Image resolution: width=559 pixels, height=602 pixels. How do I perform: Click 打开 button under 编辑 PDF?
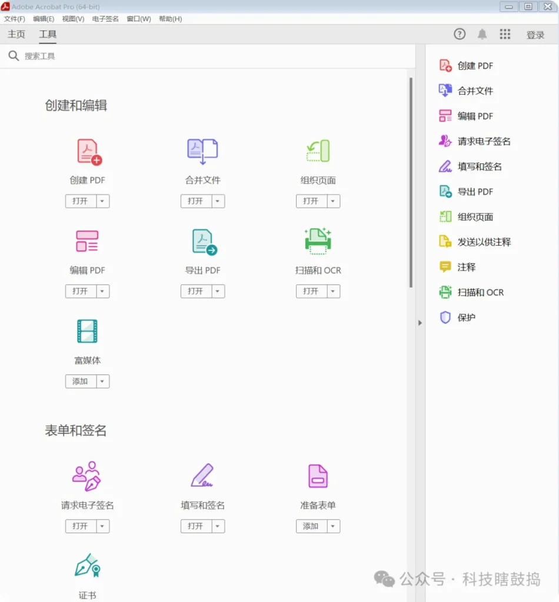click(81, 292)
